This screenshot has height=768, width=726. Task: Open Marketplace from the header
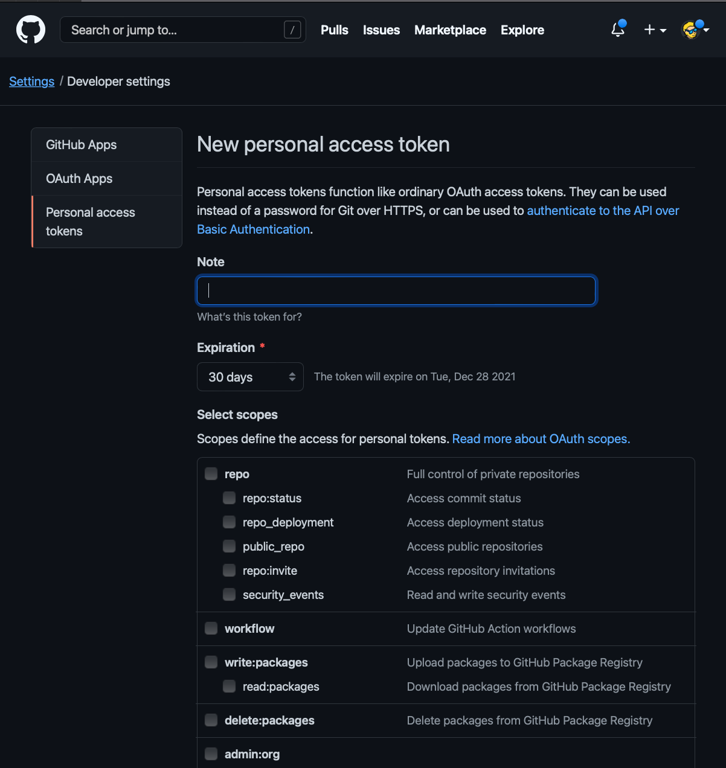[x=450, y=30]
